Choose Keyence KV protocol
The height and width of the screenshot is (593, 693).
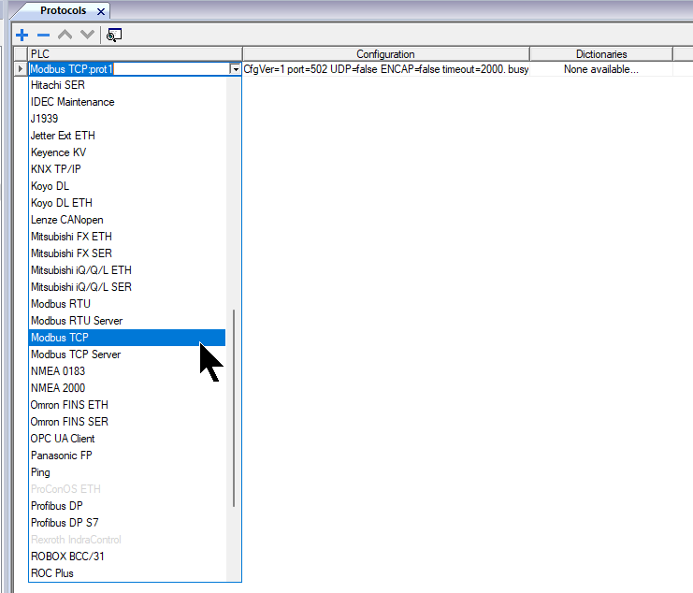click(127, 152)
